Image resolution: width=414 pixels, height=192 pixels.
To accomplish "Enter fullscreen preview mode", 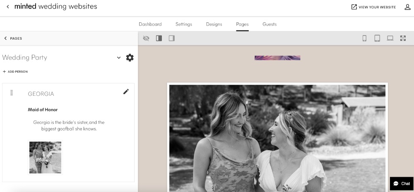I will (x=403, y=38).
